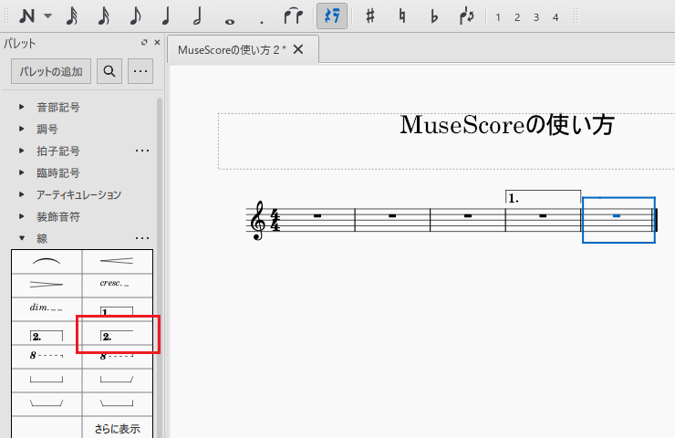Click パレットの追加 button

[x=51, y=71]
